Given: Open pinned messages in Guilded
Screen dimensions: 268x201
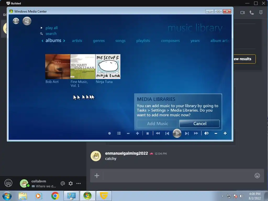Looking at the screenshot, I should pyautogui.click(x=261, y=13).
